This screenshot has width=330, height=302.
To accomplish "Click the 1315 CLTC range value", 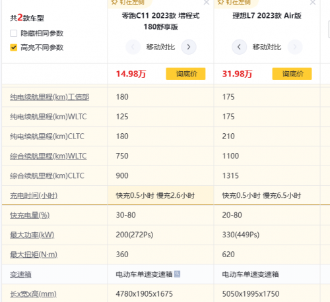I will click(x=230, y=176).
